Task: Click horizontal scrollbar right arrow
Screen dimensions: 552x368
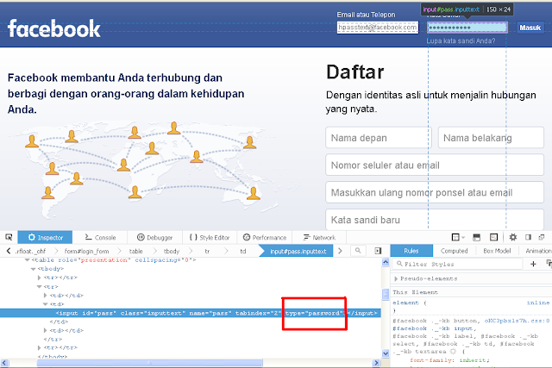Action: (376, 362)
